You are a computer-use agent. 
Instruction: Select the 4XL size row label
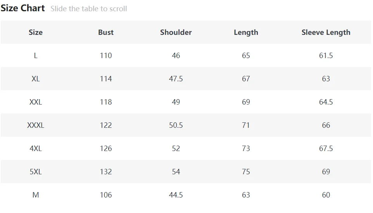click(36, 148)
